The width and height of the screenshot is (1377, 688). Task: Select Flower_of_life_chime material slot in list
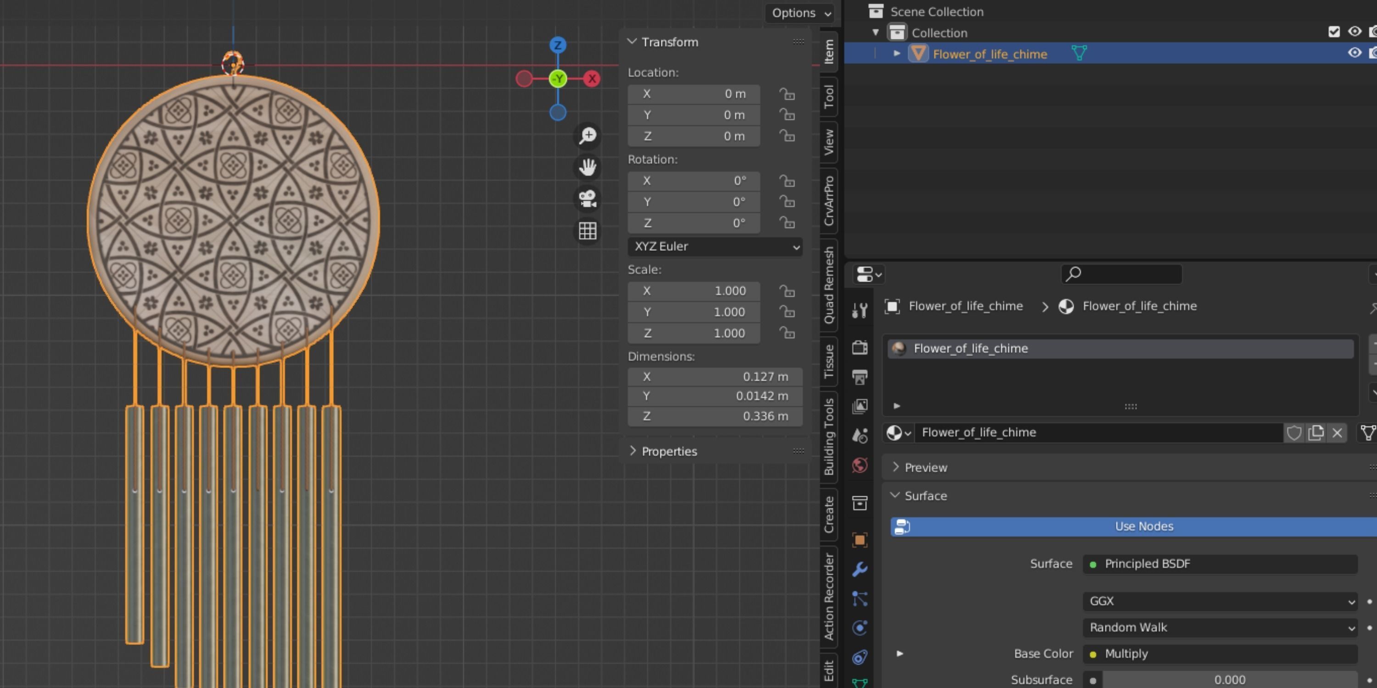coord(1120,349)
